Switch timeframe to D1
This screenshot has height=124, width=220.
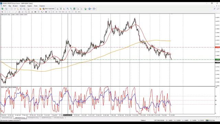coord(73,12)
